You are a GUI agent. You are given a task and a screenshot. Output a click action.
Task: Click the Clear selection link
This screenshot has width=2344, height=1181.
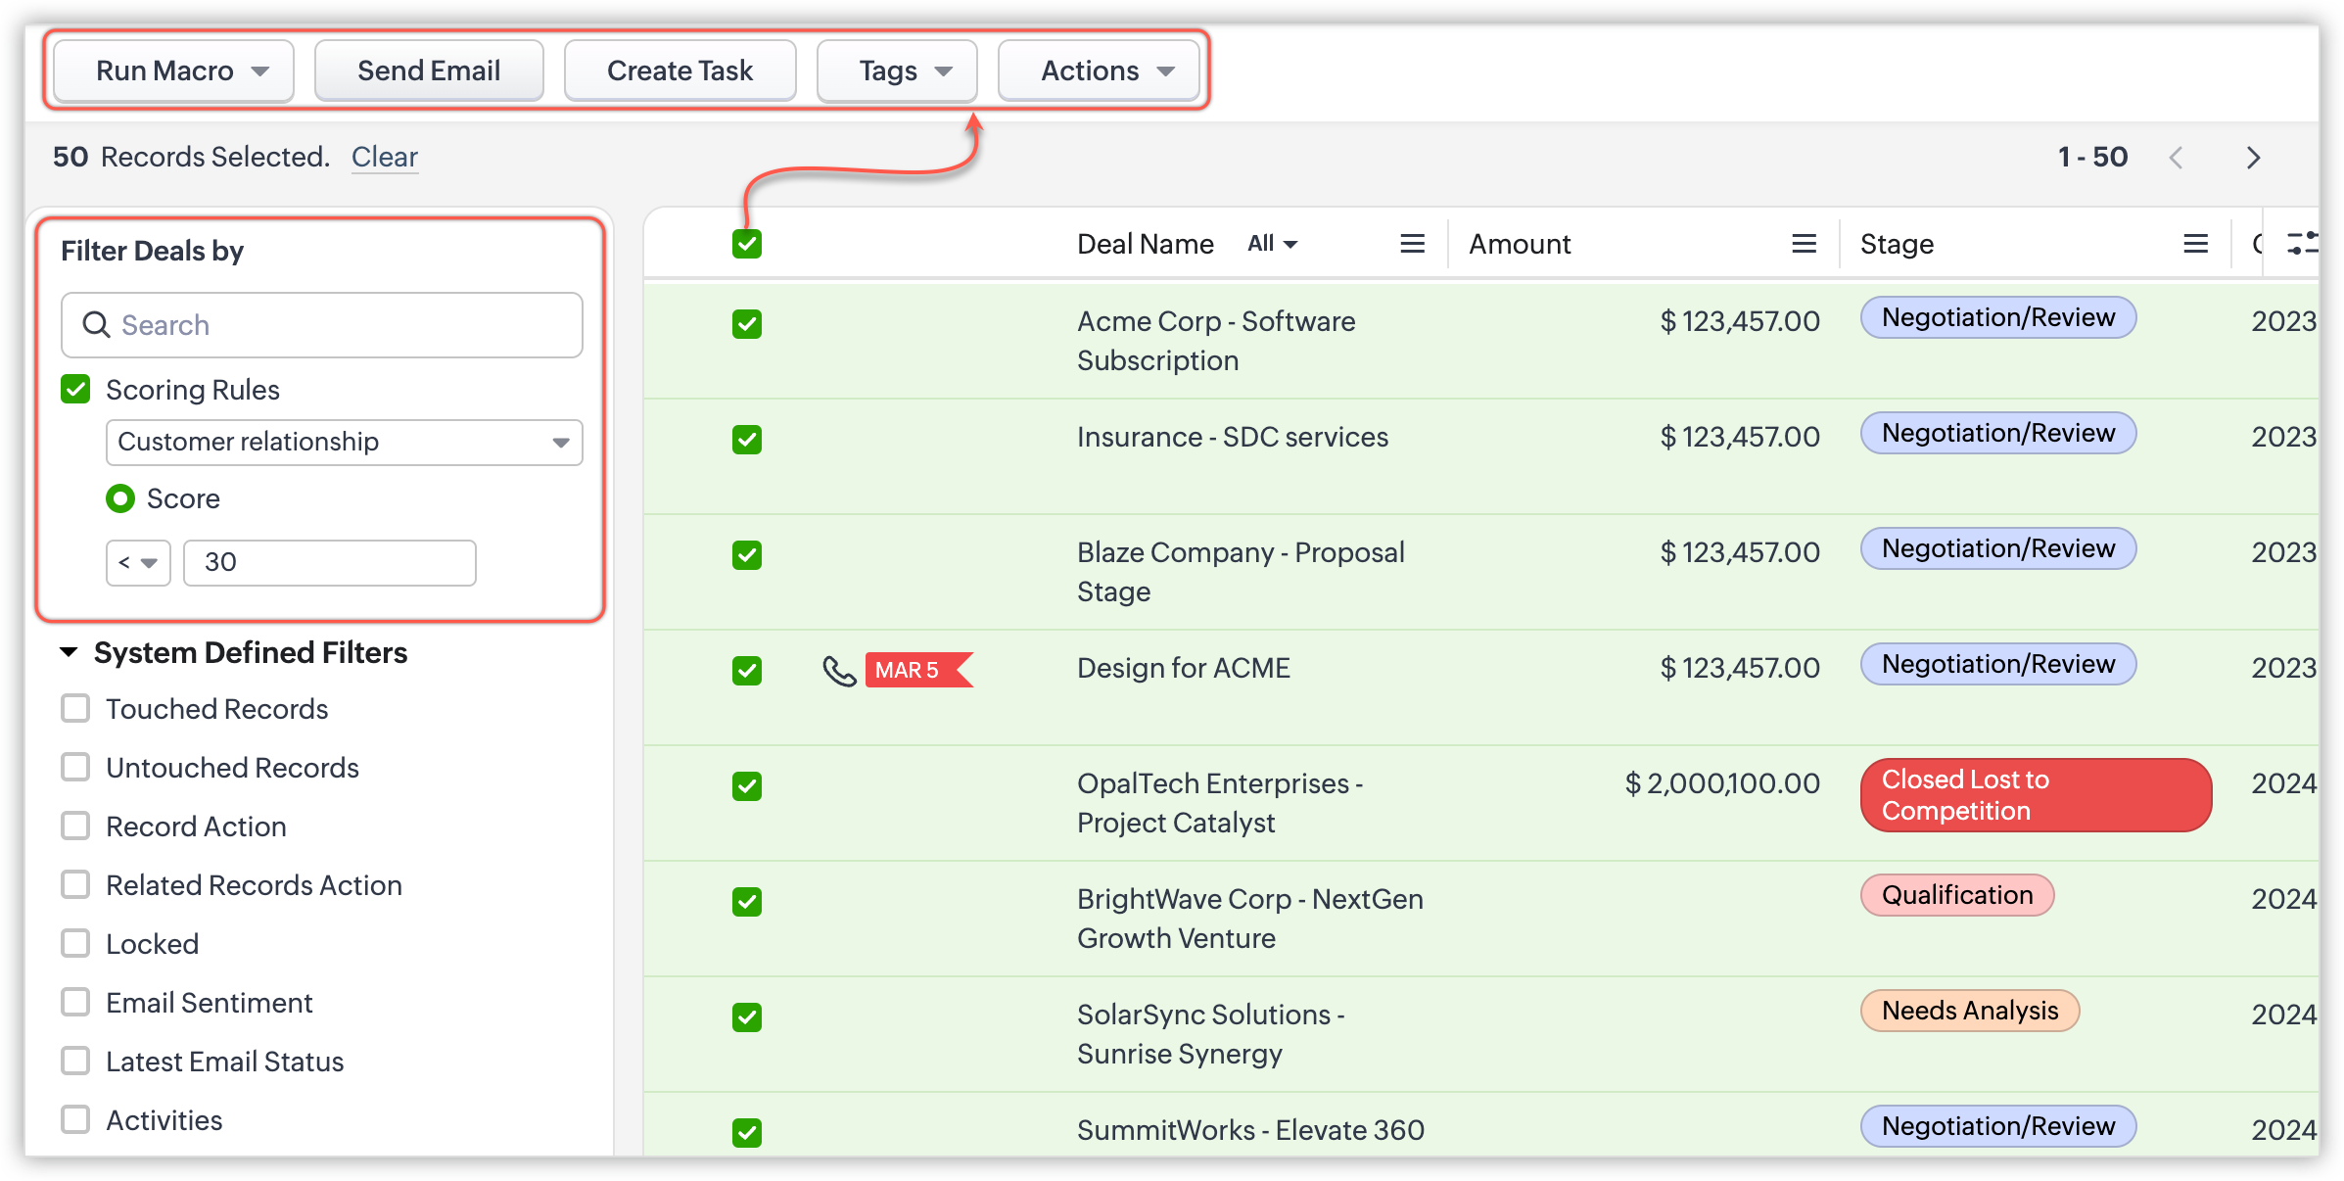click(x=384, y=157)
